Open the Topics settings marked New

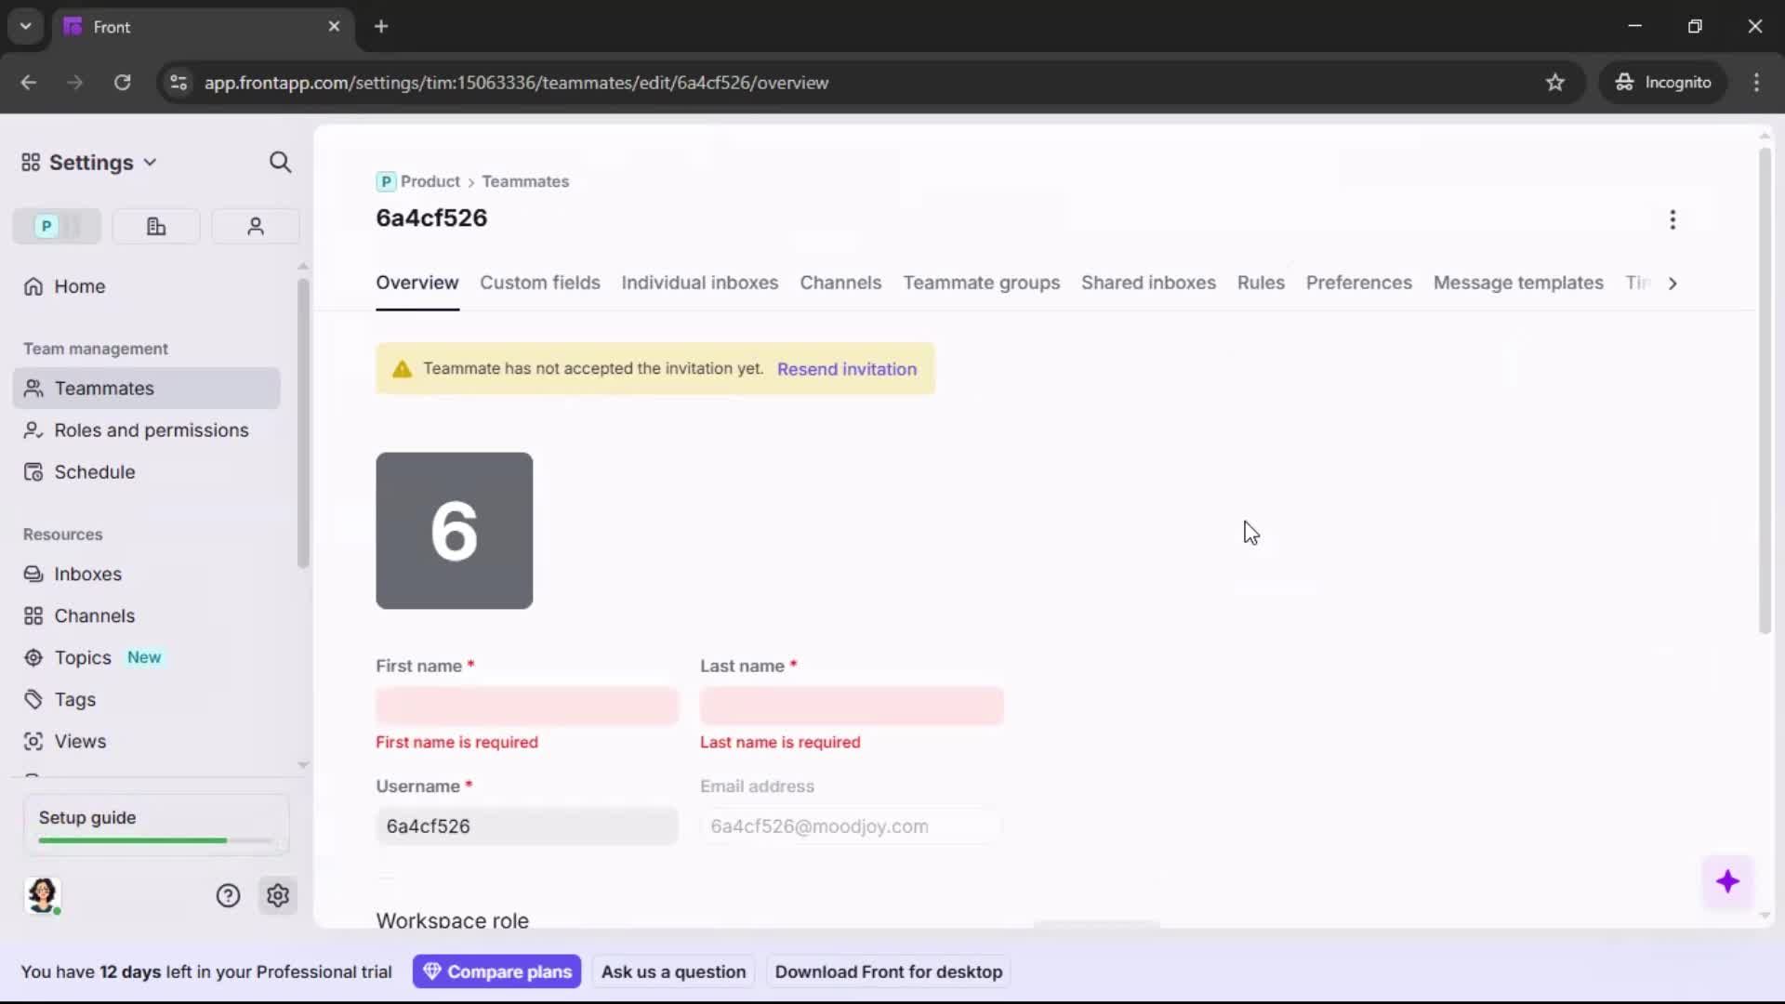coord(83,657)
